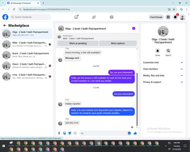Choose a sticker icon
The image size is (190, 152).
70,133
